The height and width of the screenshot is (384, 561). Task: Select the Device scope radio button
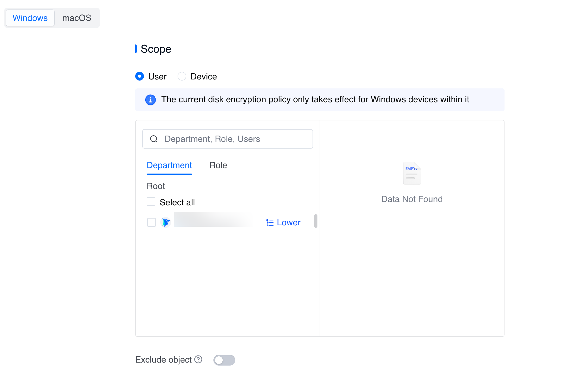click(x=182, y=76)
